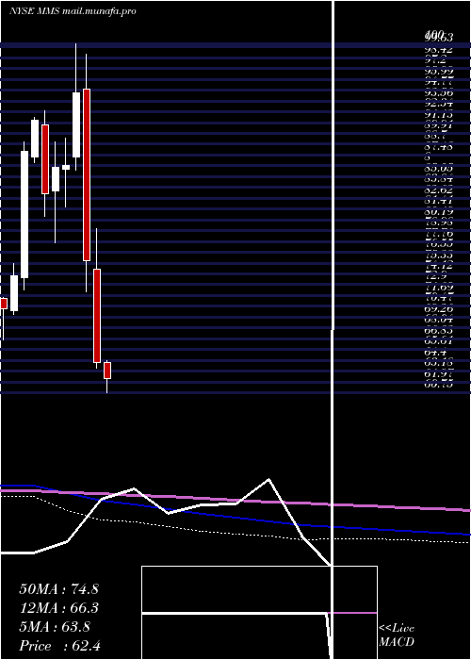
Task: Click the tallest red candlestick body
Action: [x=87, y=174]
